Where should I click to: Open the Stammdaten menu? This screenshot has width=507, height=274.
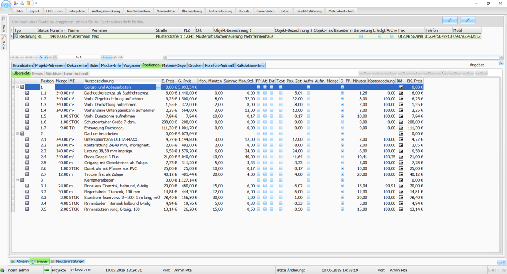click(165, 11)
